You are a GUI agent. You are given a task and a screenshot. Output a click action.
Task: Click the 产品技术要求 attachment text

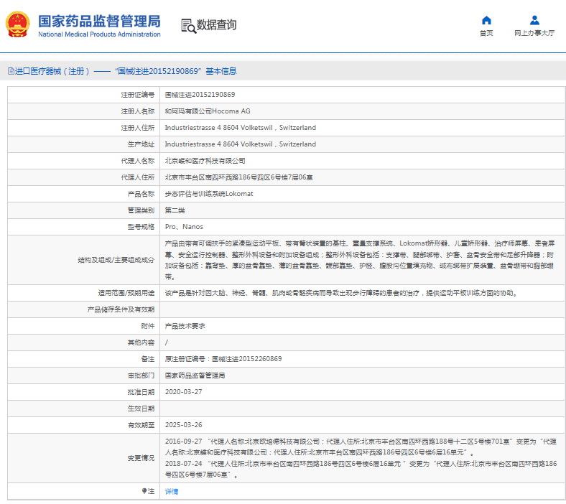[185, 326]
